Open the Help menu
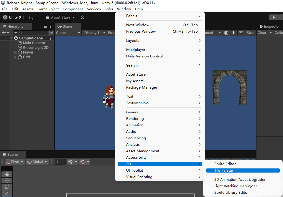283x197 pixels. [139, 9]
